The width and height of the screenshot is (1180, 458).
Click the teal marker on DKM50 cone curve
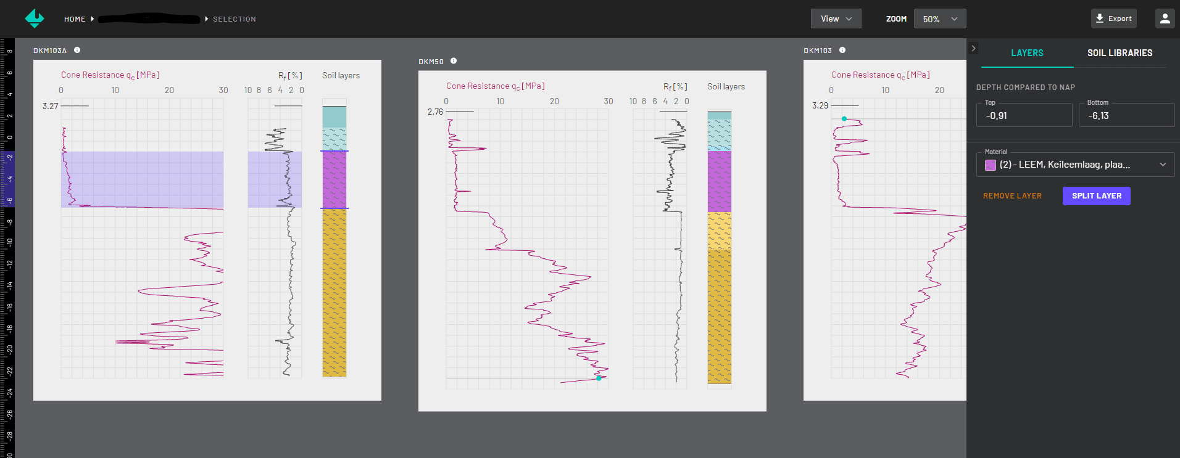(599, 378)
